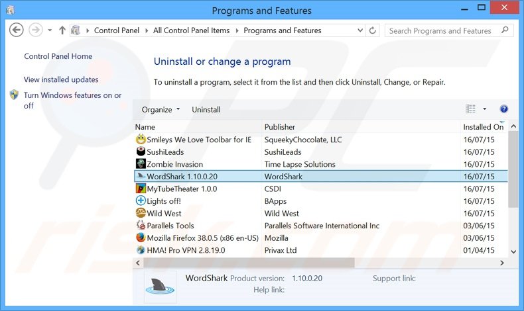Expand the arrow before Control Panel breadcrumb
Viewport: 524px width, 311px height.
tap(88, 30)
